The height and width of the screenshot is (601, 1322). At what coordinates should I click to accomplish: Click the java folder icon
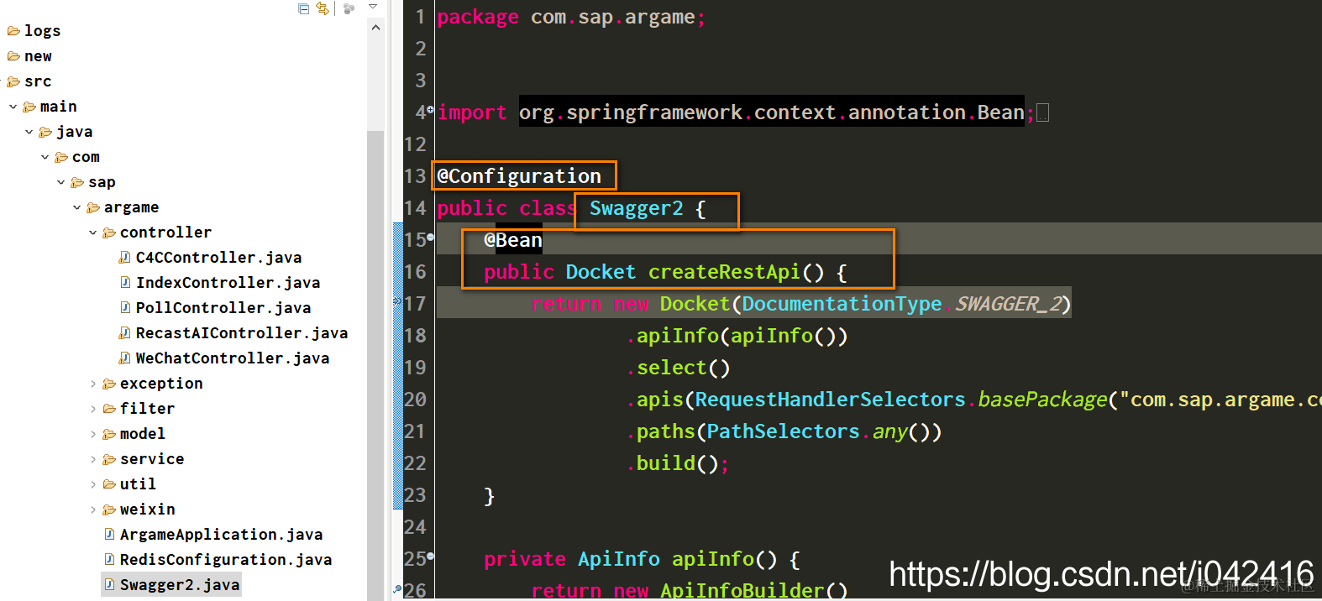[45, 132]
